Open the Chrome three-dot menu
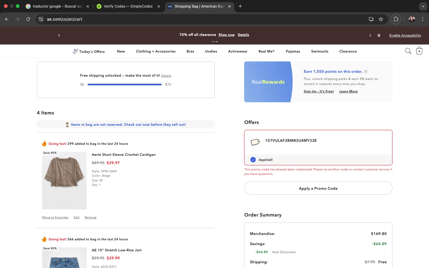Image resolution: width=429 pixels, height=268 pixels. coord(422,19)
